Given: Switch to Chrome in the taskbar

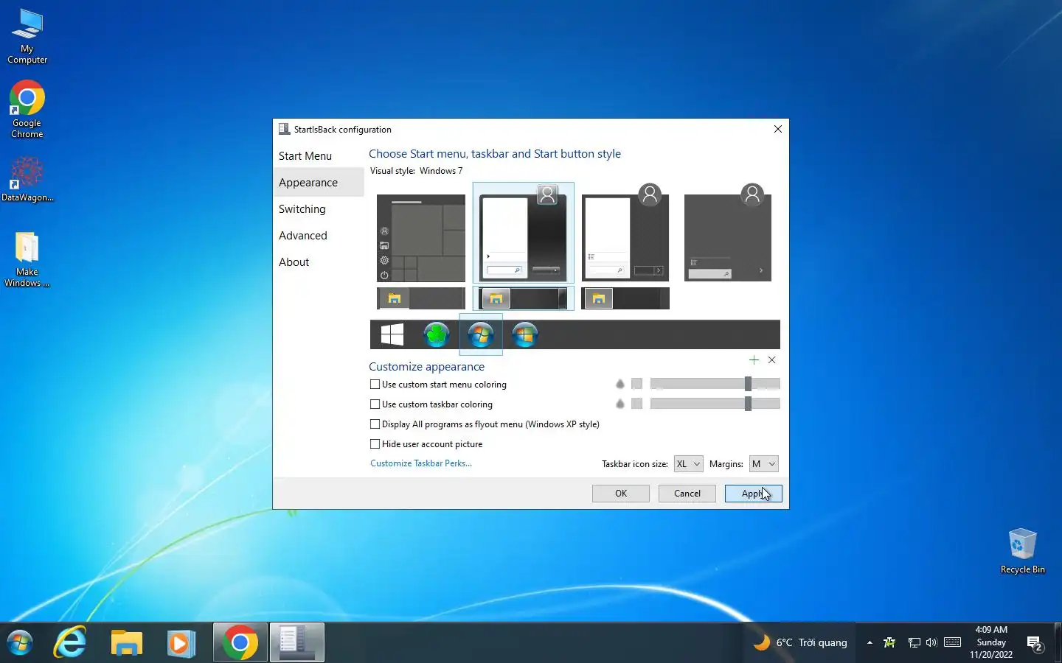Looking at the screenshot, I should click(x=240, y=642).
